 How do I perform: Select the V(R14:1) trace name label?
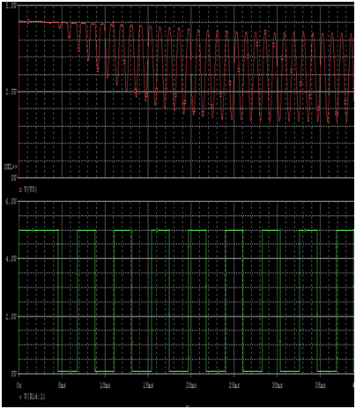[34, 397]
